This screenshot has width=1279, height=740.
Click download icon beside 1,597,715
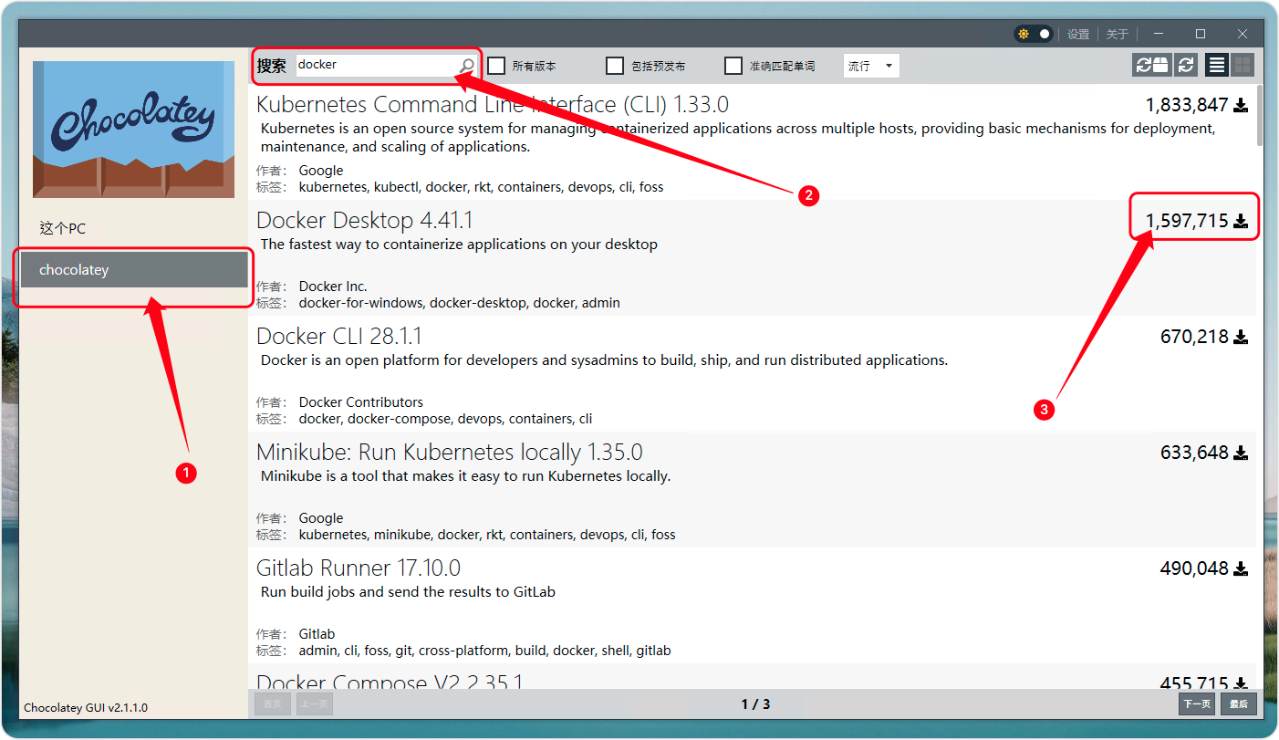click(1241, 221)
